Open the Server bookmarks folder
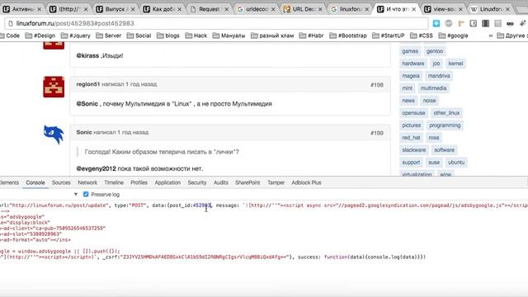The image size is (528, 297). 108,35
